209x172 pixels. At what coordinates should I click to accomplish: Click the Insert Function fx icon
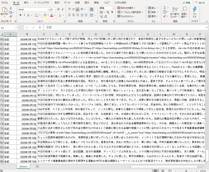40,27
